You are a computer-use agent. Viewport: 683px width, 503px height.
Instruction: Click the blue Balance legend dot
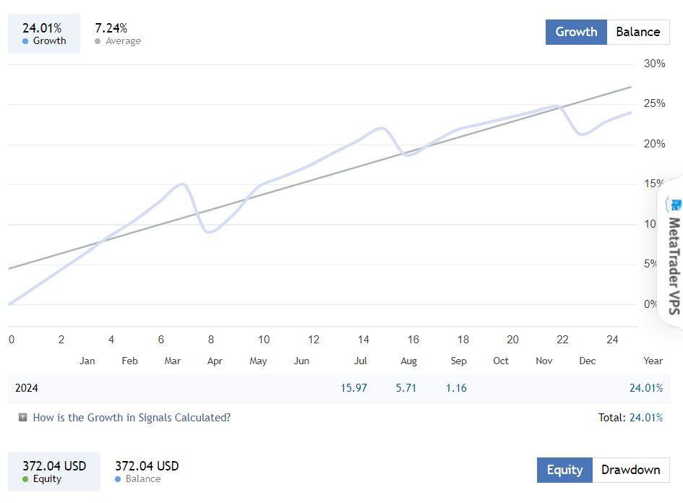[x=118, y=479]
